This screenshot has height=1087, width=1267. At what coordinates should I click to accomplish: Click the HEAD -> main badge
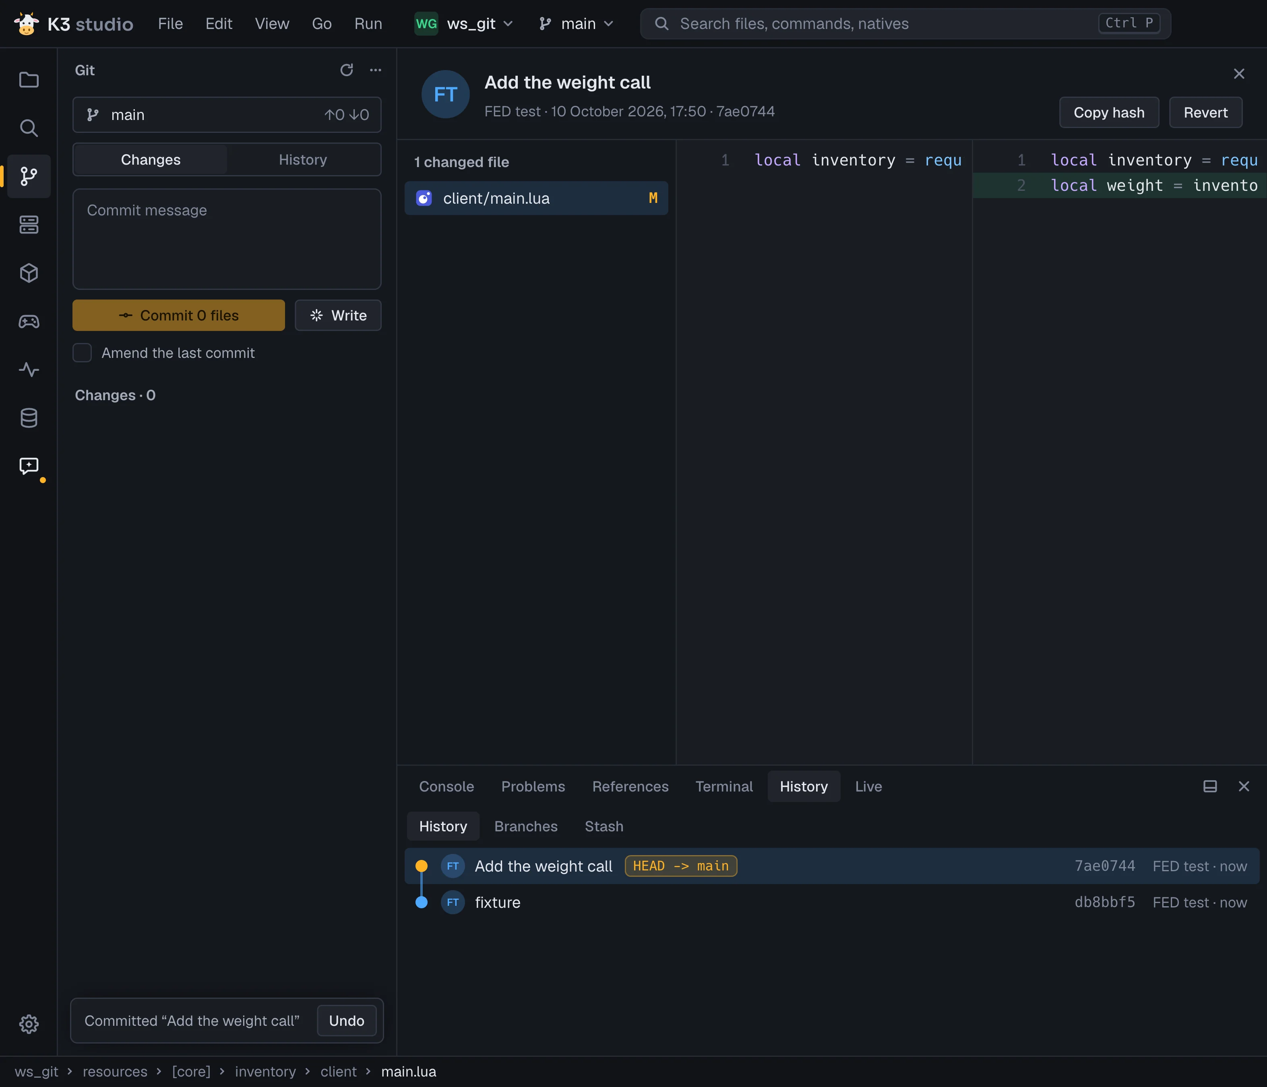click(680, 866)
